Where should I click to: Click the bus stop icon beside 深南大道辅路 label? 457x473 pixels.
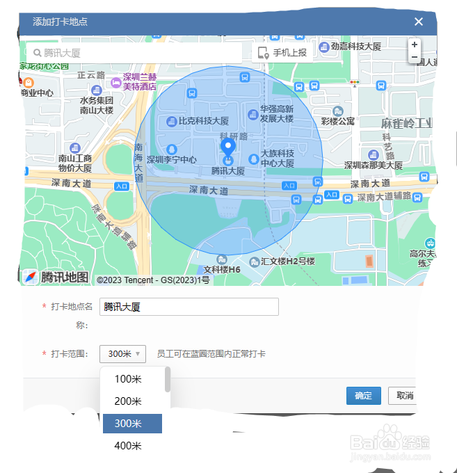[417, 198]
